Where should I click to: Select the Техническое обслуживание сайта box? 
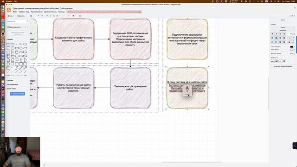pos(130,88)
